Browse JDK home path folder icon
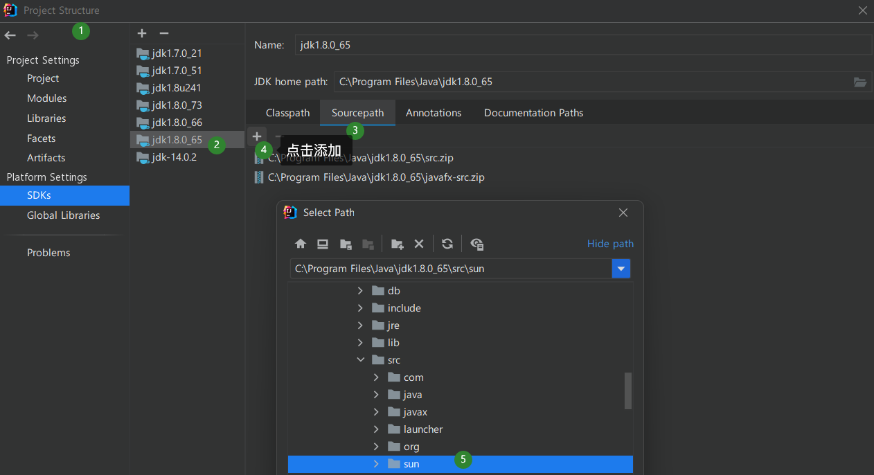Image resolution: width=874 pixels, height=475 pixels. tap(860, 82)
